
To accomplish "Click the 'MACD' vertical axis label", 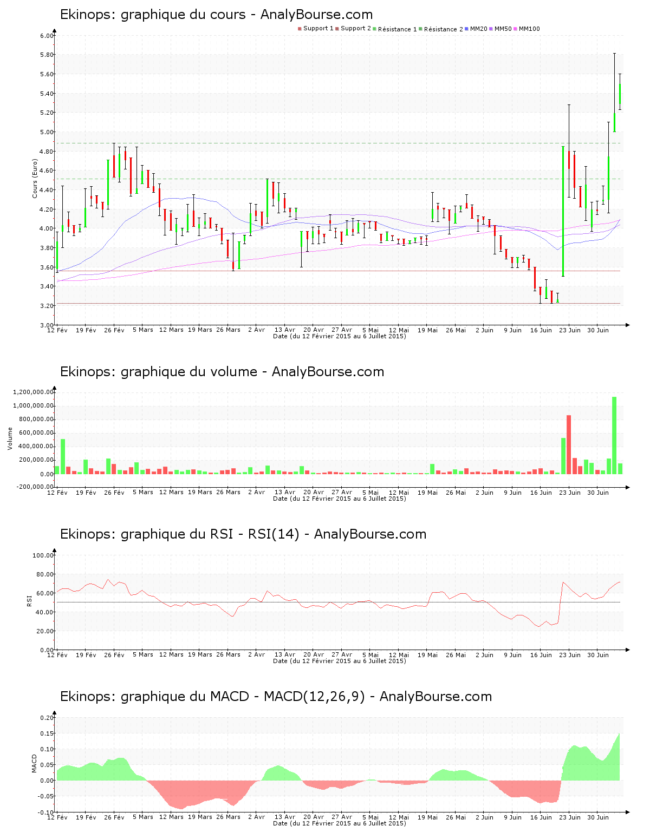I will pos(35,763).
